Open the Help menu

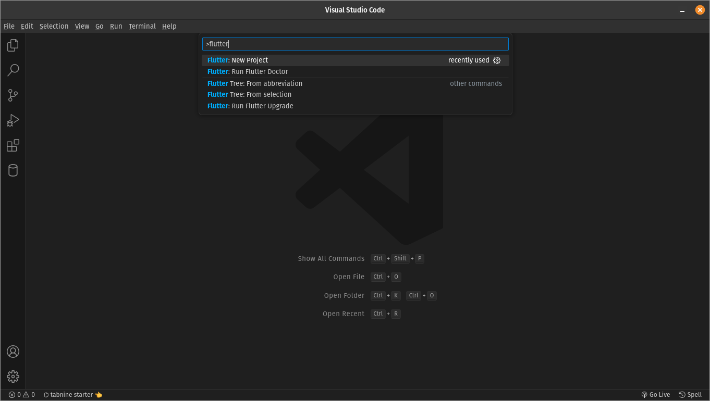coord(169,26)
